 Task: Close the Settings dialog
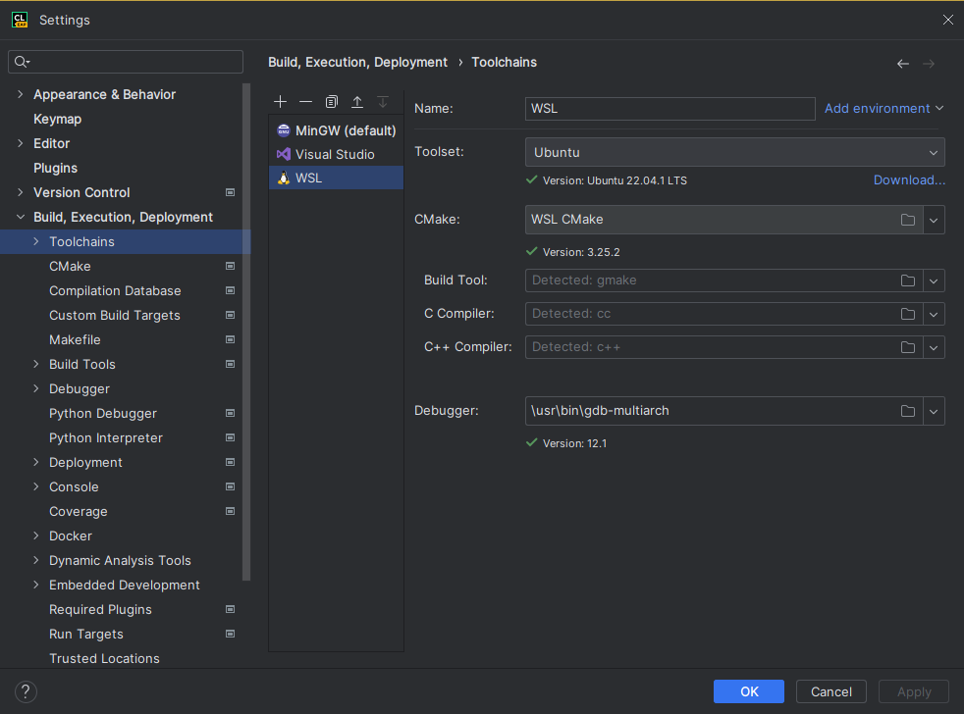click(x=948, y=20)
